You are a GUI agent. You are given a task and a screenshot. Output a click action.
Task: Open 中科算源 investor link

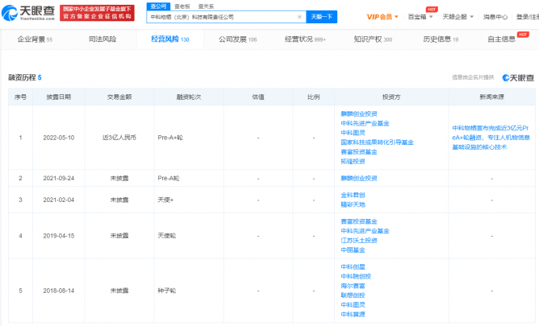tap(353, 315)
